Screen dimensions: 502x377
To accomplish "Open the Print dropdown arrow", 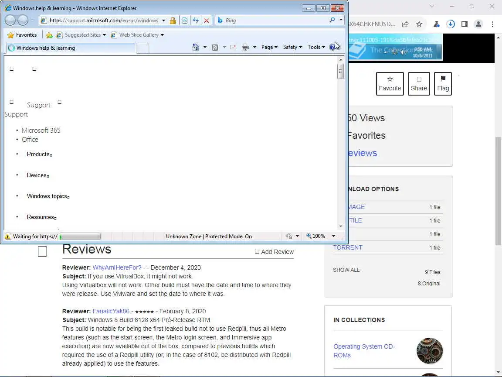I will pyautogui.click(x=254, y=48).
